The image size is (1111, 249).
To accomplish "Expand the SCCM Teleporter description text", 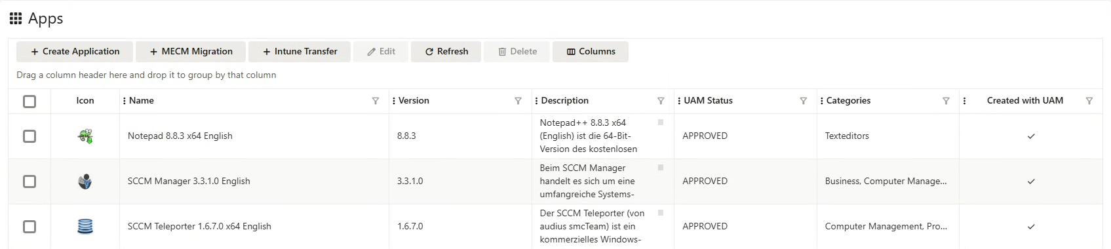I will click(x=661, y=213).
